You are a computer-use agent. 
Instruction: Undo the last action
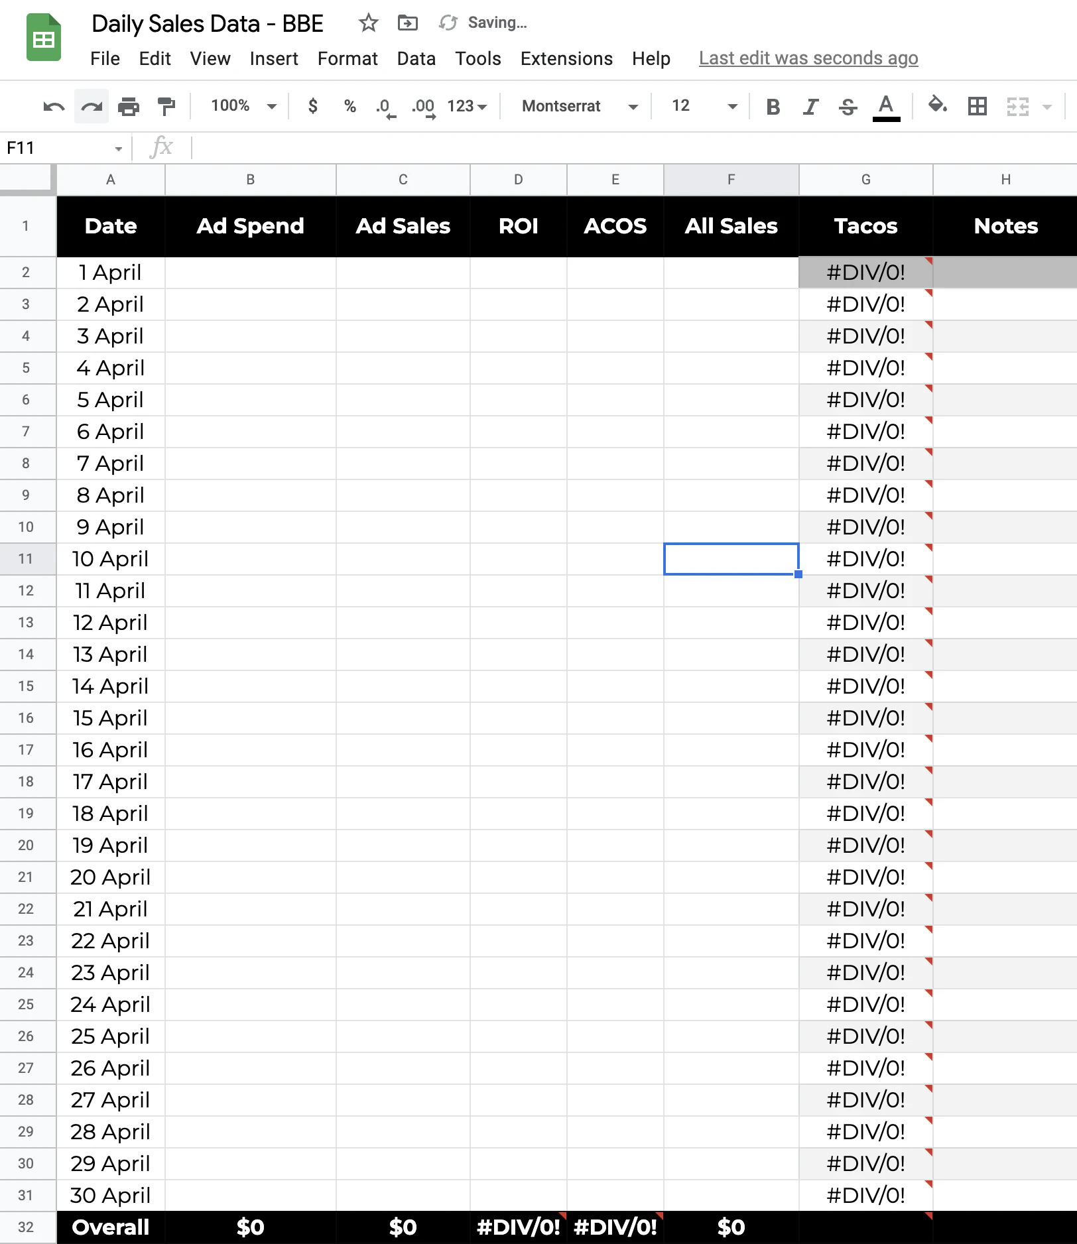click(x=54, y=106)
